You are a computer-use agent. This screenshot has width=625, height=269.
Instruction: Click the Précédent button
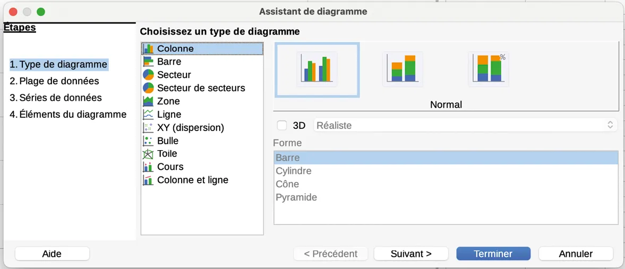330,254
